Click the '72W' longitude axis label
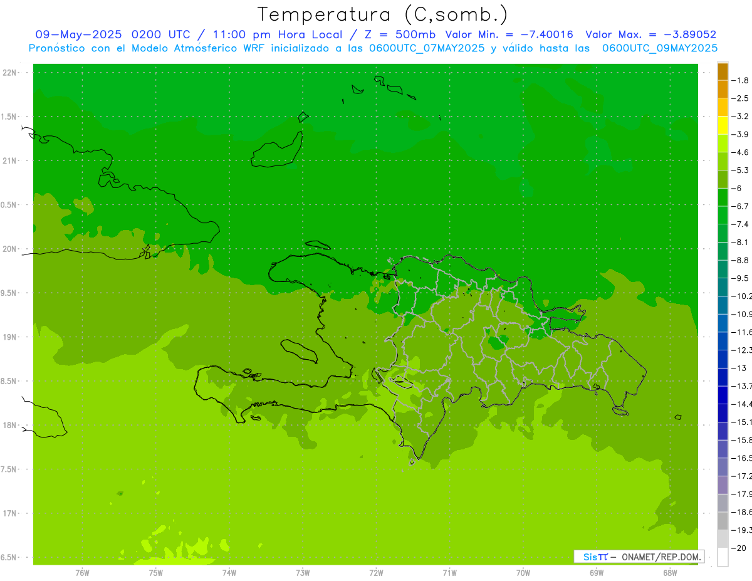The width and height of the screenshot is (752, 581). click(x=377, y=573)
